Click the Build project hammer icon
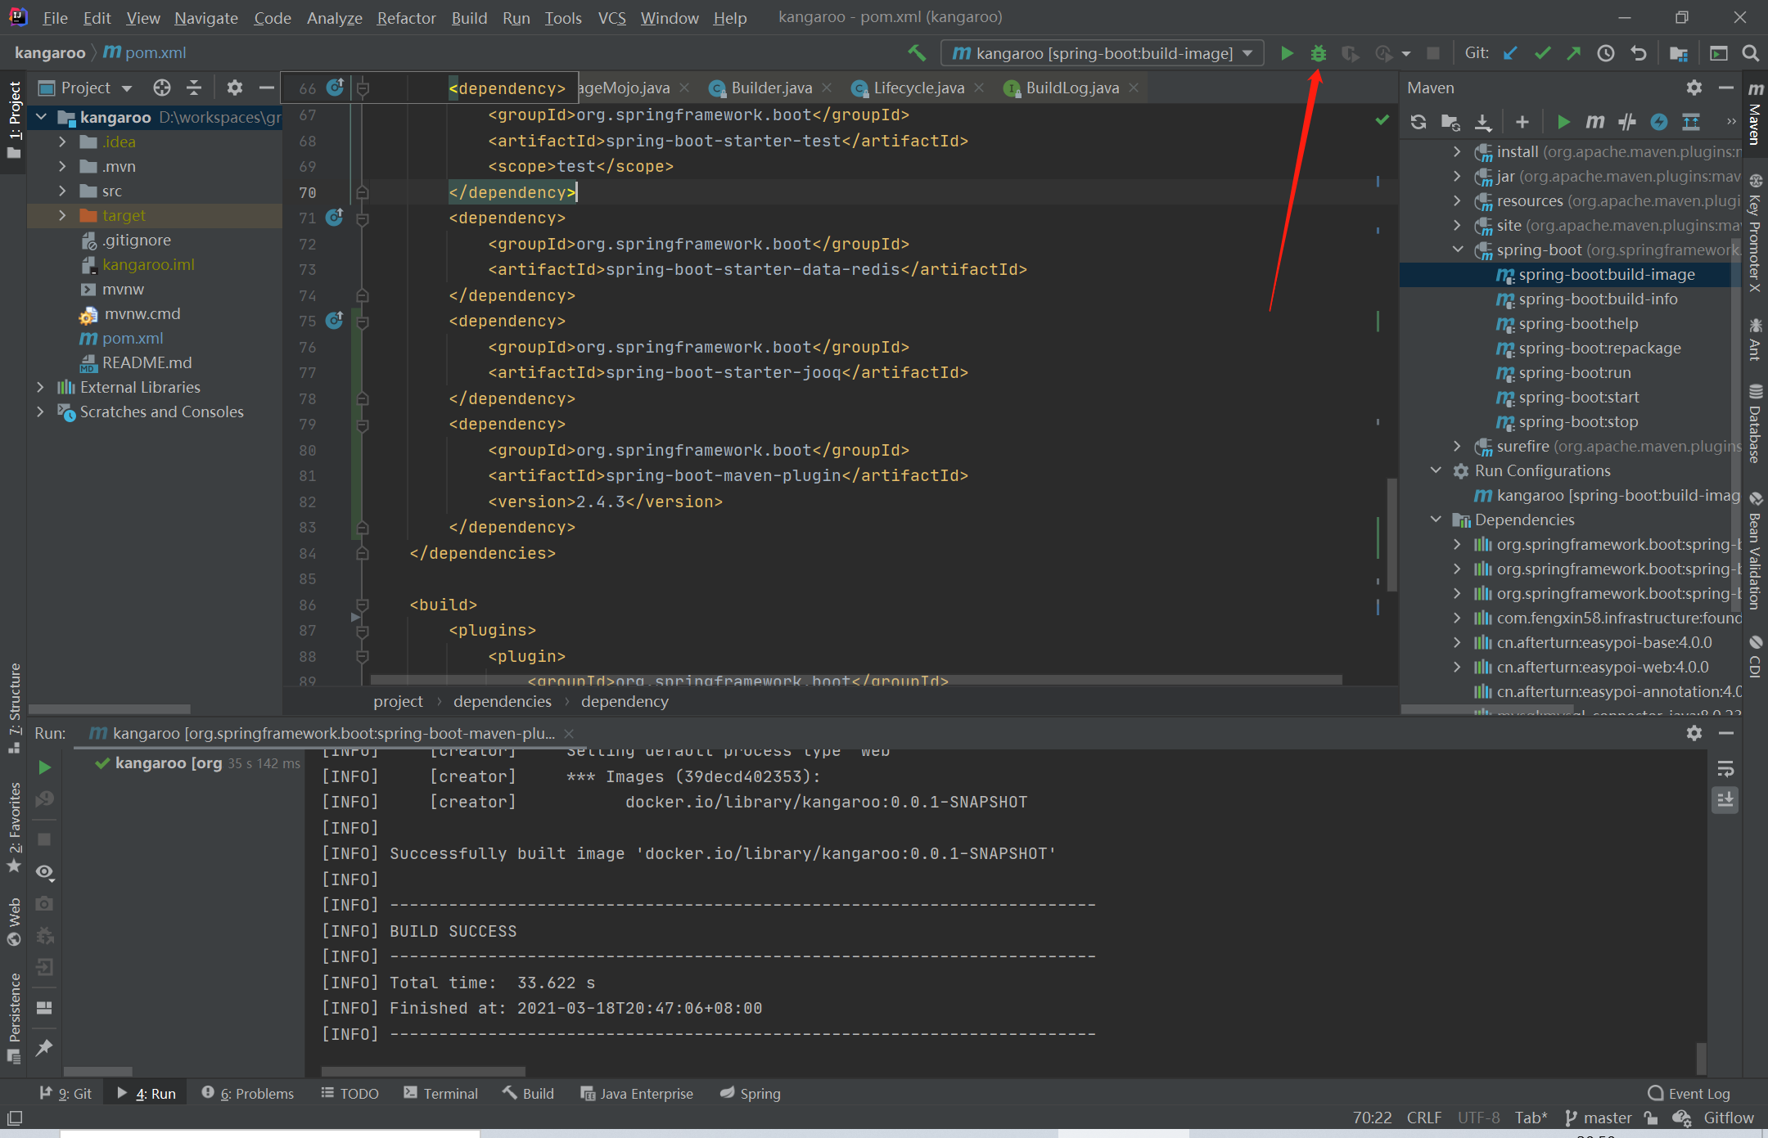 (917, 53)
